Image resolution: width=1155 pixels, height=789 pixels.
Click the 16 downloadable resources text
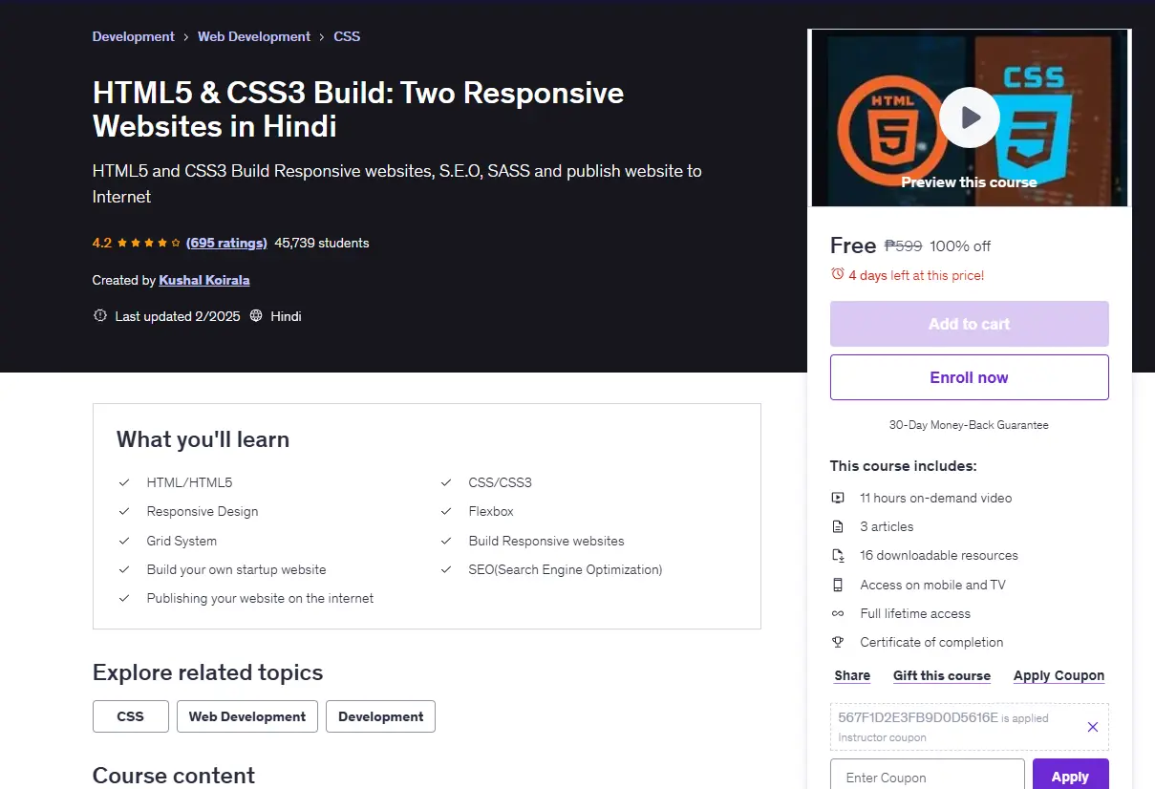[939, 555]
